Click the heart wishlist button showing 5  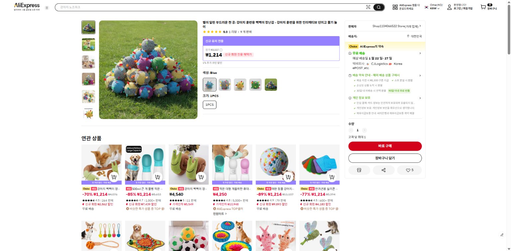[x=409, y=170]
